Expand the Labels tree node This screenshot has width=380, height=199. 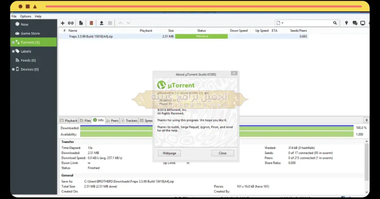click(x=13, y=51)
